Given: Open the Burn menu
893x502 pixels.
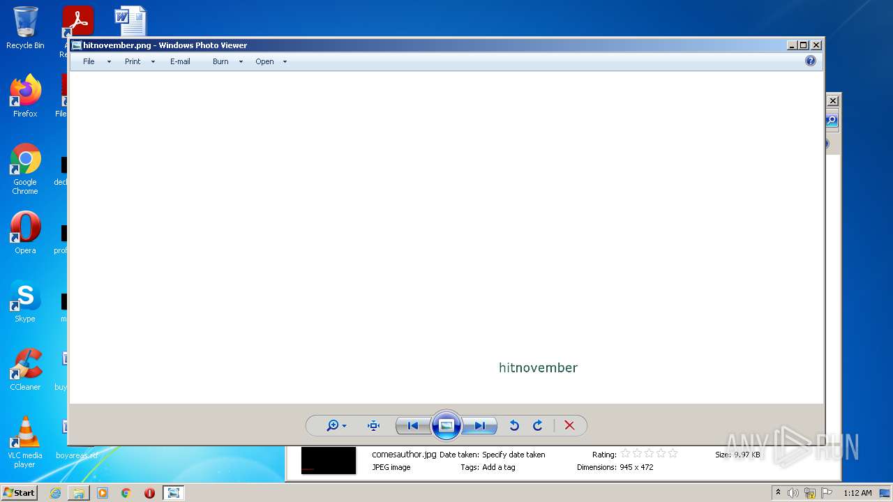Looking at the screenshot, I should [220, 61].
